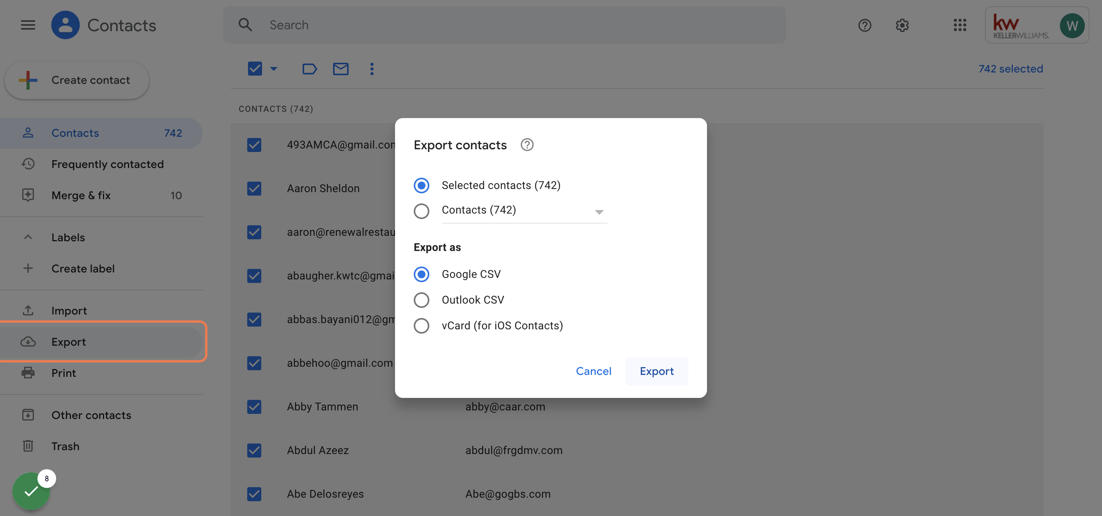Click Export in the sidebar

[x=101, y=341]
